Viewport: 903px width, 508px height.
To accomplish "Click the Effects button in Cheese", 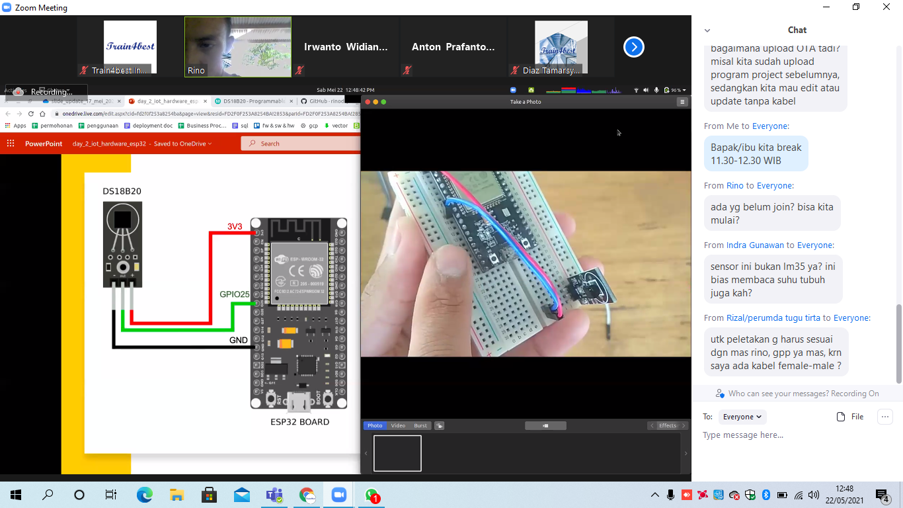I will (667, 426).
